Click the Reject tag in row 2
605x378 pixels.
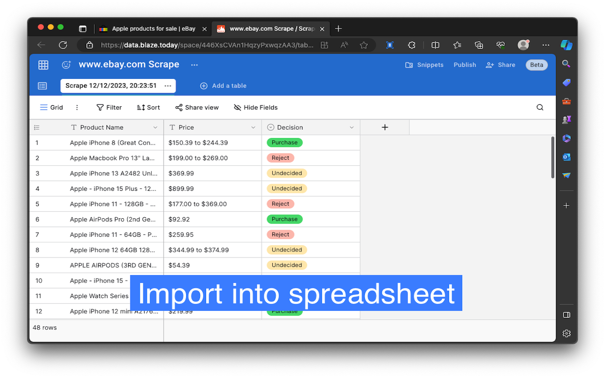[280, 158]
